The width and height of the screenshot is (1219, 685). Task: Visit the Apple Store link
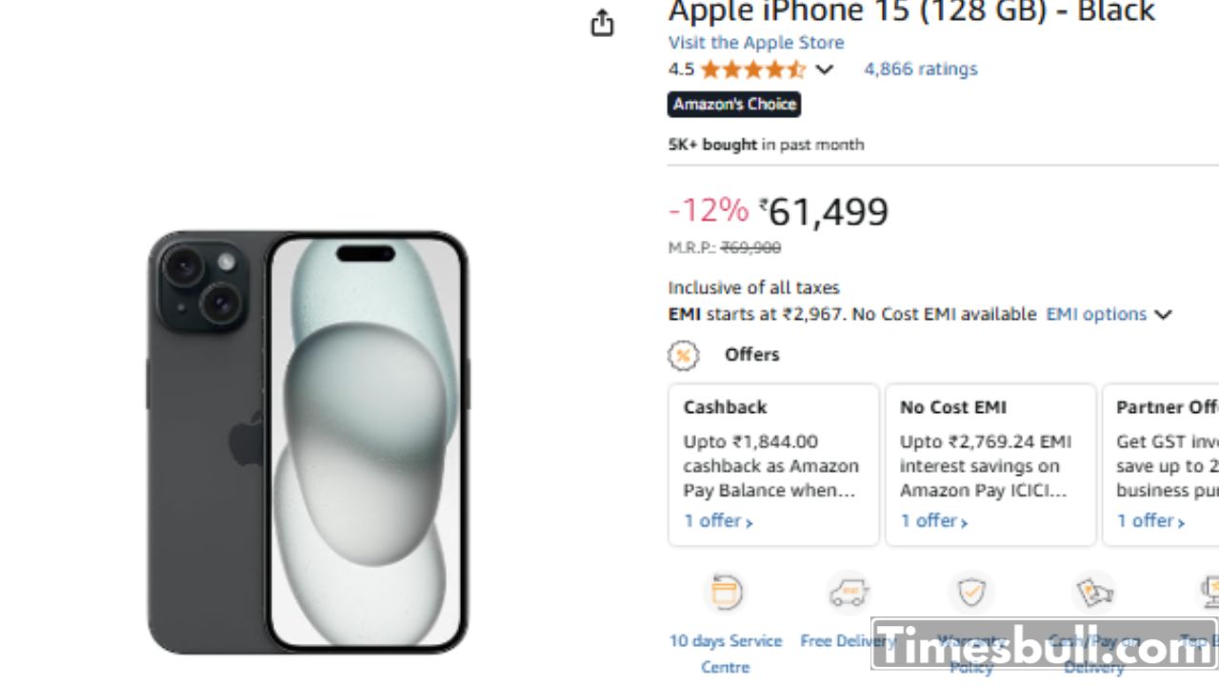click(x=755, y=43)
